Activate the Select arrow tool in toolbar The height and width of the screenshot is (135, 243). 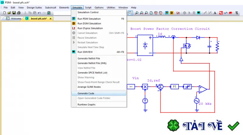coord(131,13)
